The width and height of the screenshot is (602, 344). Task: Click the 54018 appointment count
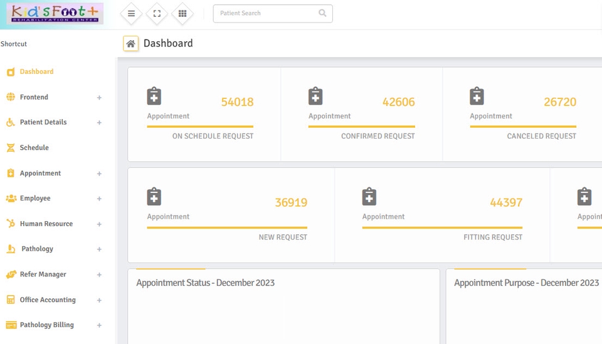click(x=237, y=102)
